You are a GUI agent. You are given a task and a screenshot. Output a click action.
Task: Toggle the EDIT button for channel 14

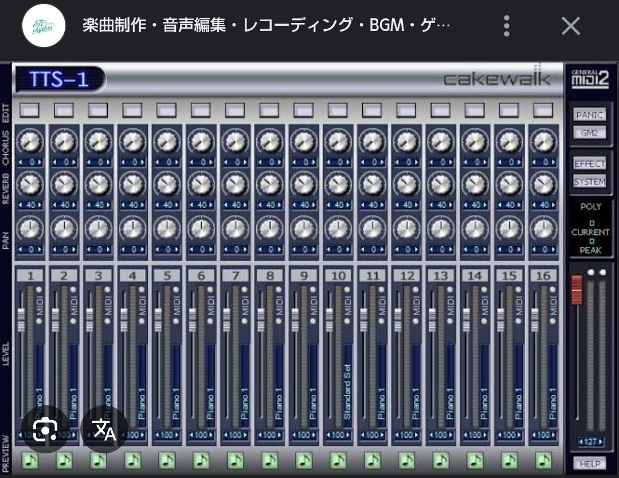coord(475,110)
